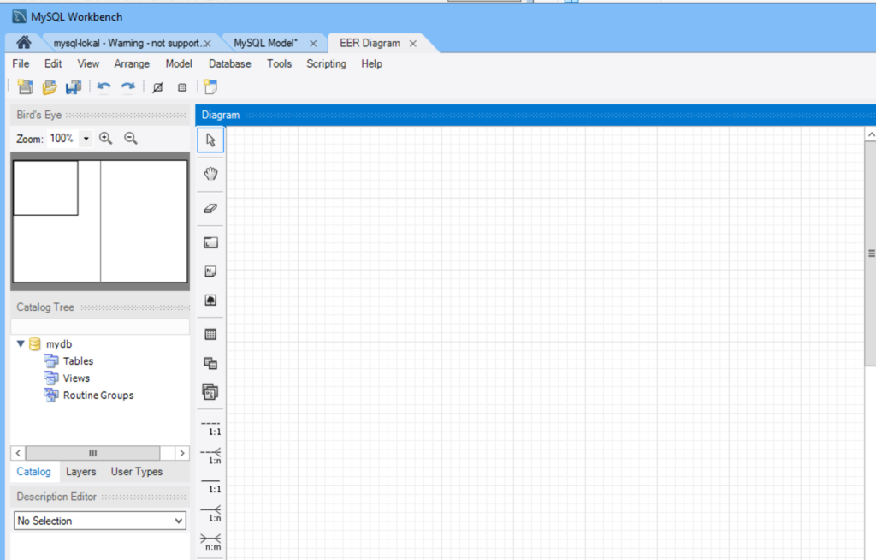Open the Tools menu
The height and width of the screenshot is (560, 876).
click(280, 63)
